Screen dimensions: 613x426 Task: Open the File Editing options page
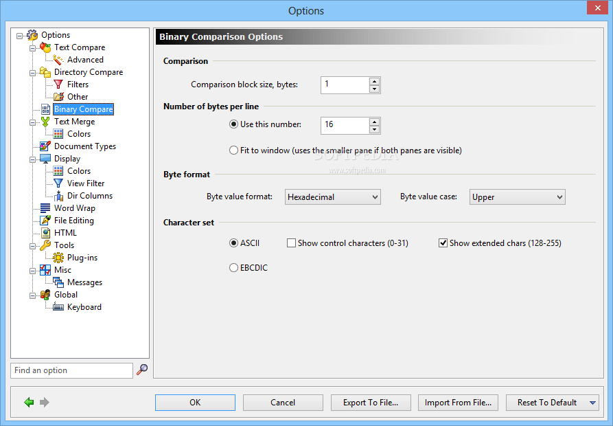pyautogui.click(x=74, y=221)
